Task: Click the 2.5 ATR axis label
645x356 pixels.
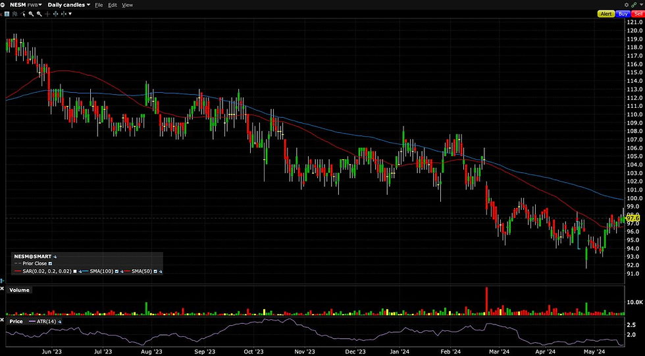Action: point(631,325)
